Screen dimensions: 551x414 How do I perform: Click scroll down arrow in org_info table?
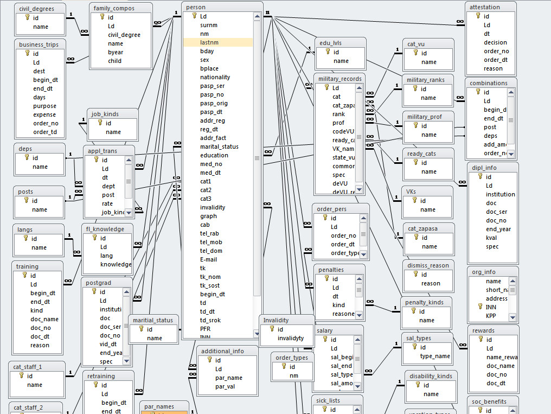tap(512, 317)
